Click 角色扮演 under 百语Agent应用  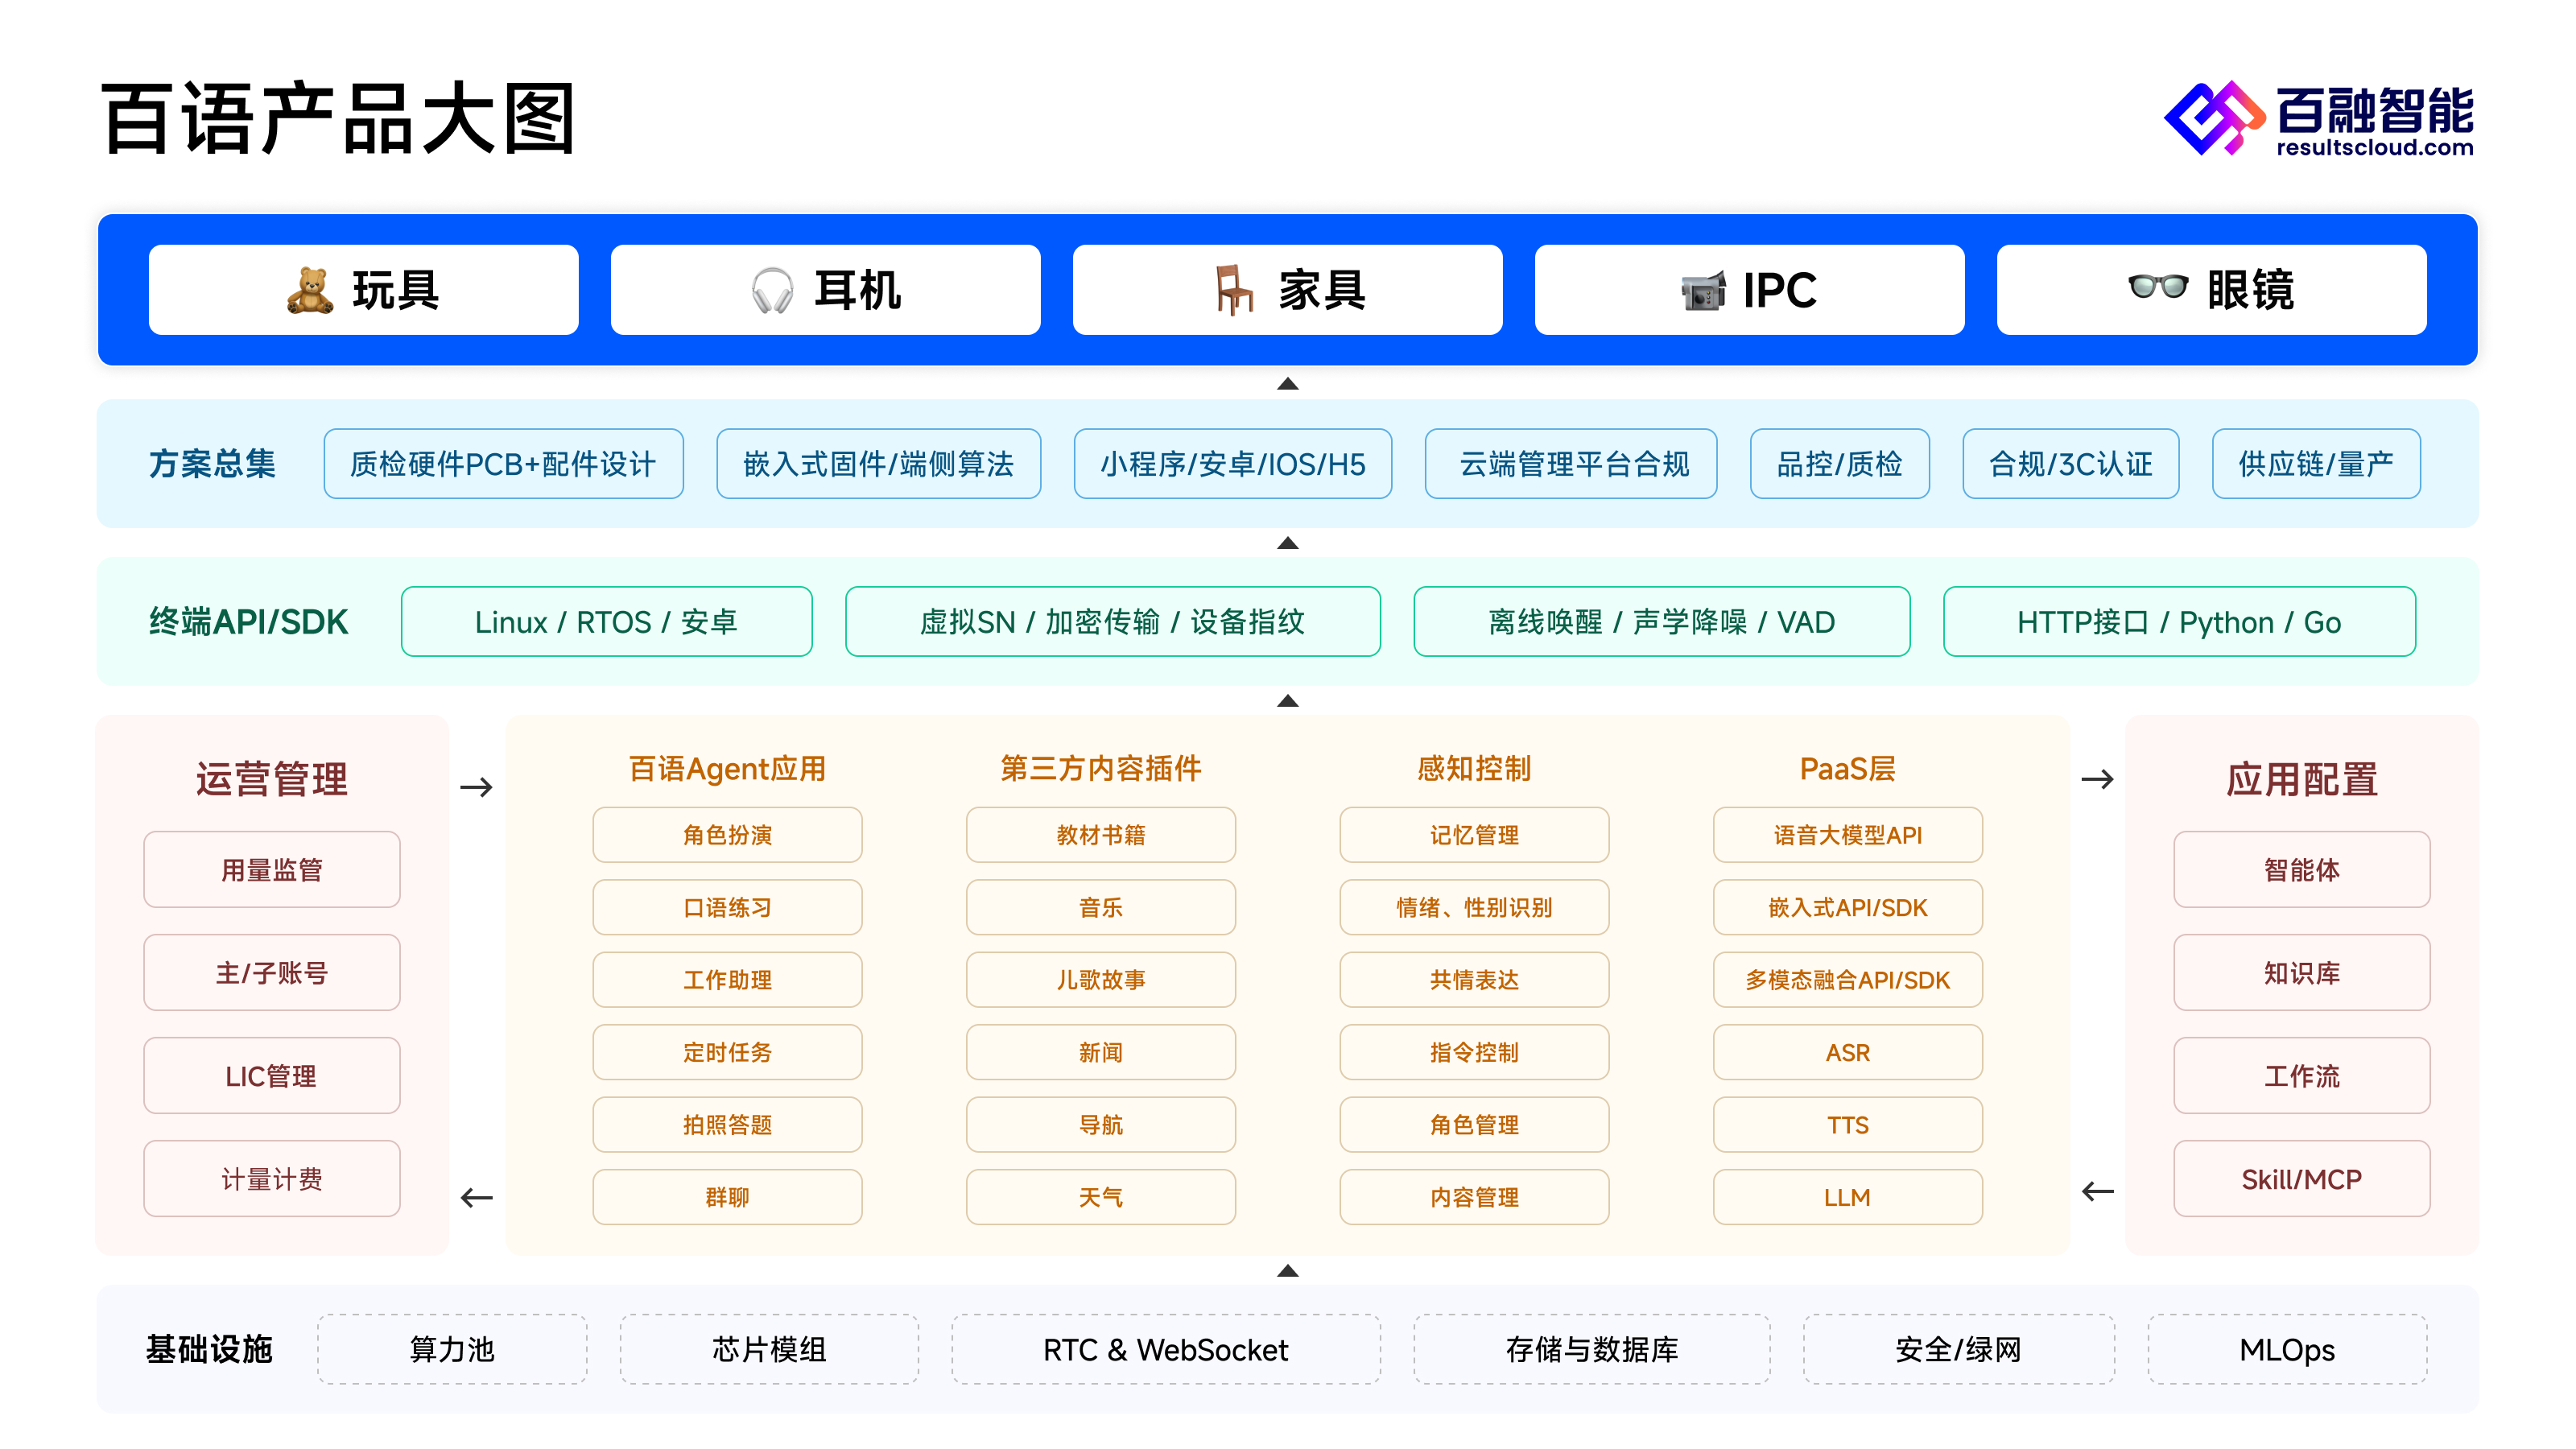[728, 835]
